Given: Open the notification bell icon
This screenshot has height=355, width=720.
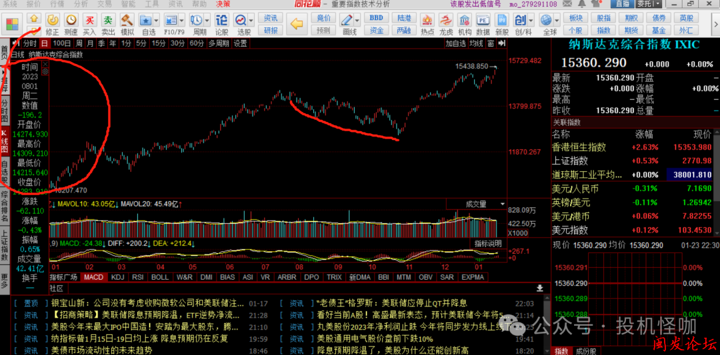Looking at the screenshot, I should [x=581, y=4].
